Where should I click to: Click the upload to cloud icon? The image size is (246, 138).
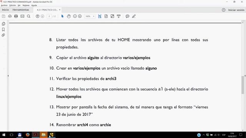(10, 16)
